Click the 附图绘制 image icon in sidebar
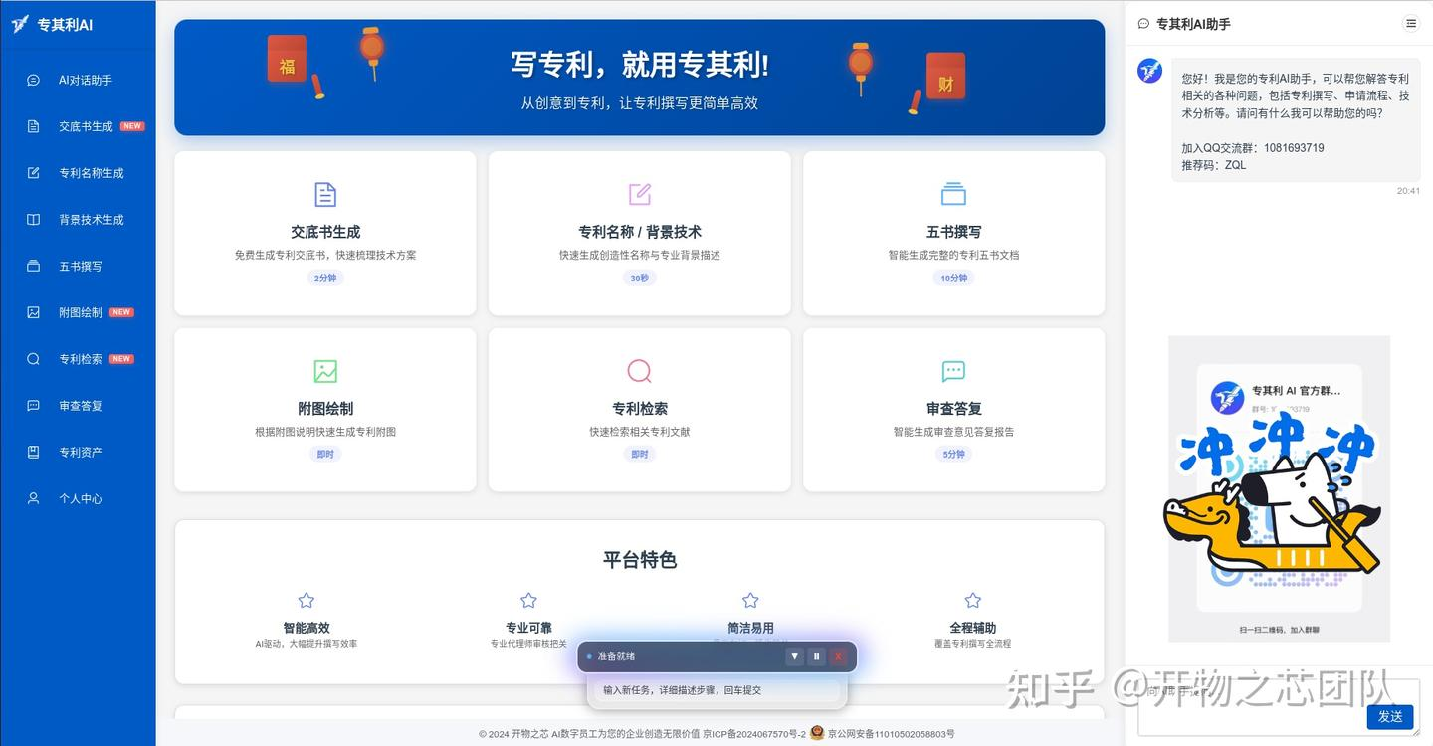1433x746 pixels. (34, 312)
